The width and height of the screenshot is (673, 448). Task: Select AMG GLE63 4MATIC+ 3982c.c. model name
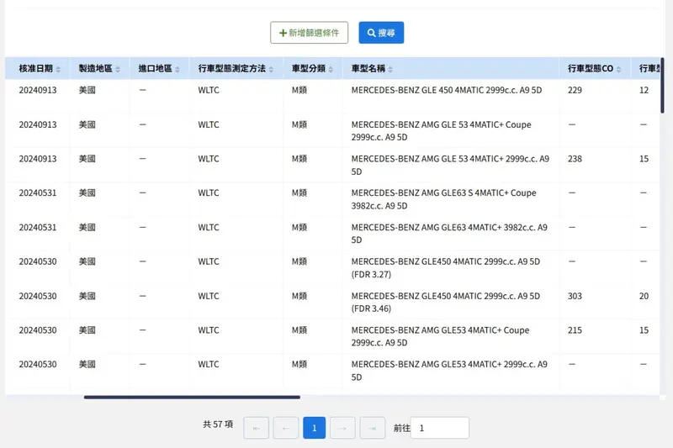(x=449, y=234)
